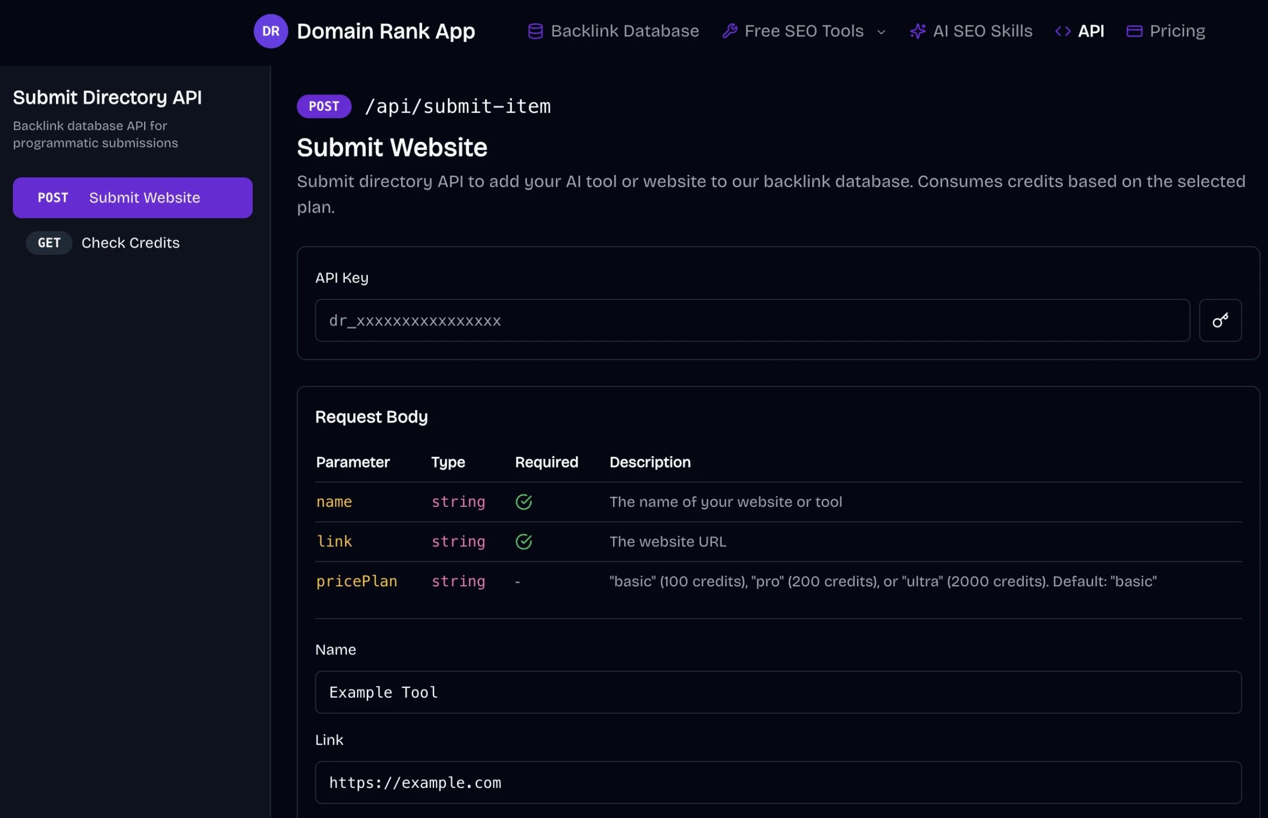Click the DR logo circle icon

pos(270,31)
